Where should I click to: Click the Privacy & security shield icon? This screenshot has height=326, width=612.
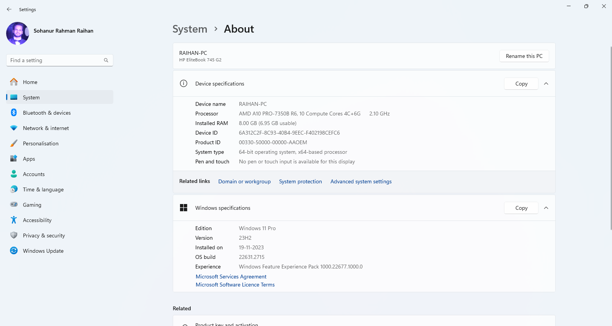(14, 235)
